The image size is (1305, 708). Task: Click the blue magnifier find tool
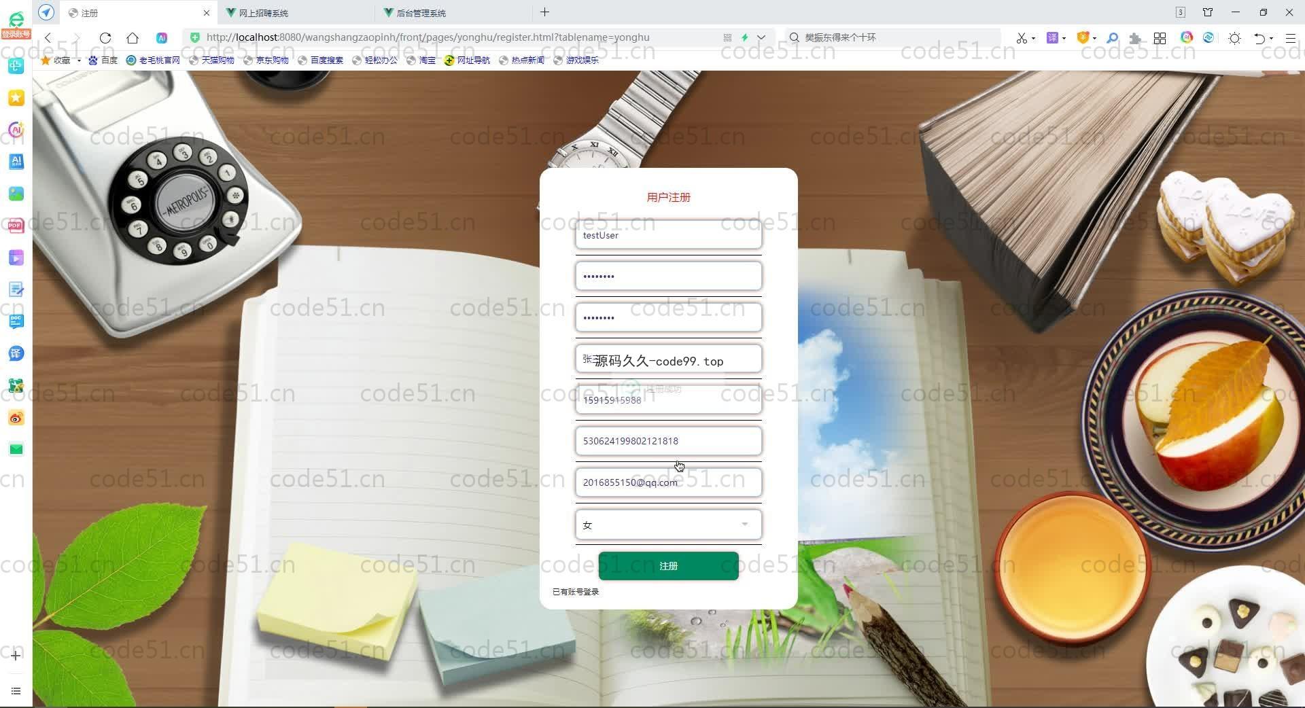point(1113,38)
